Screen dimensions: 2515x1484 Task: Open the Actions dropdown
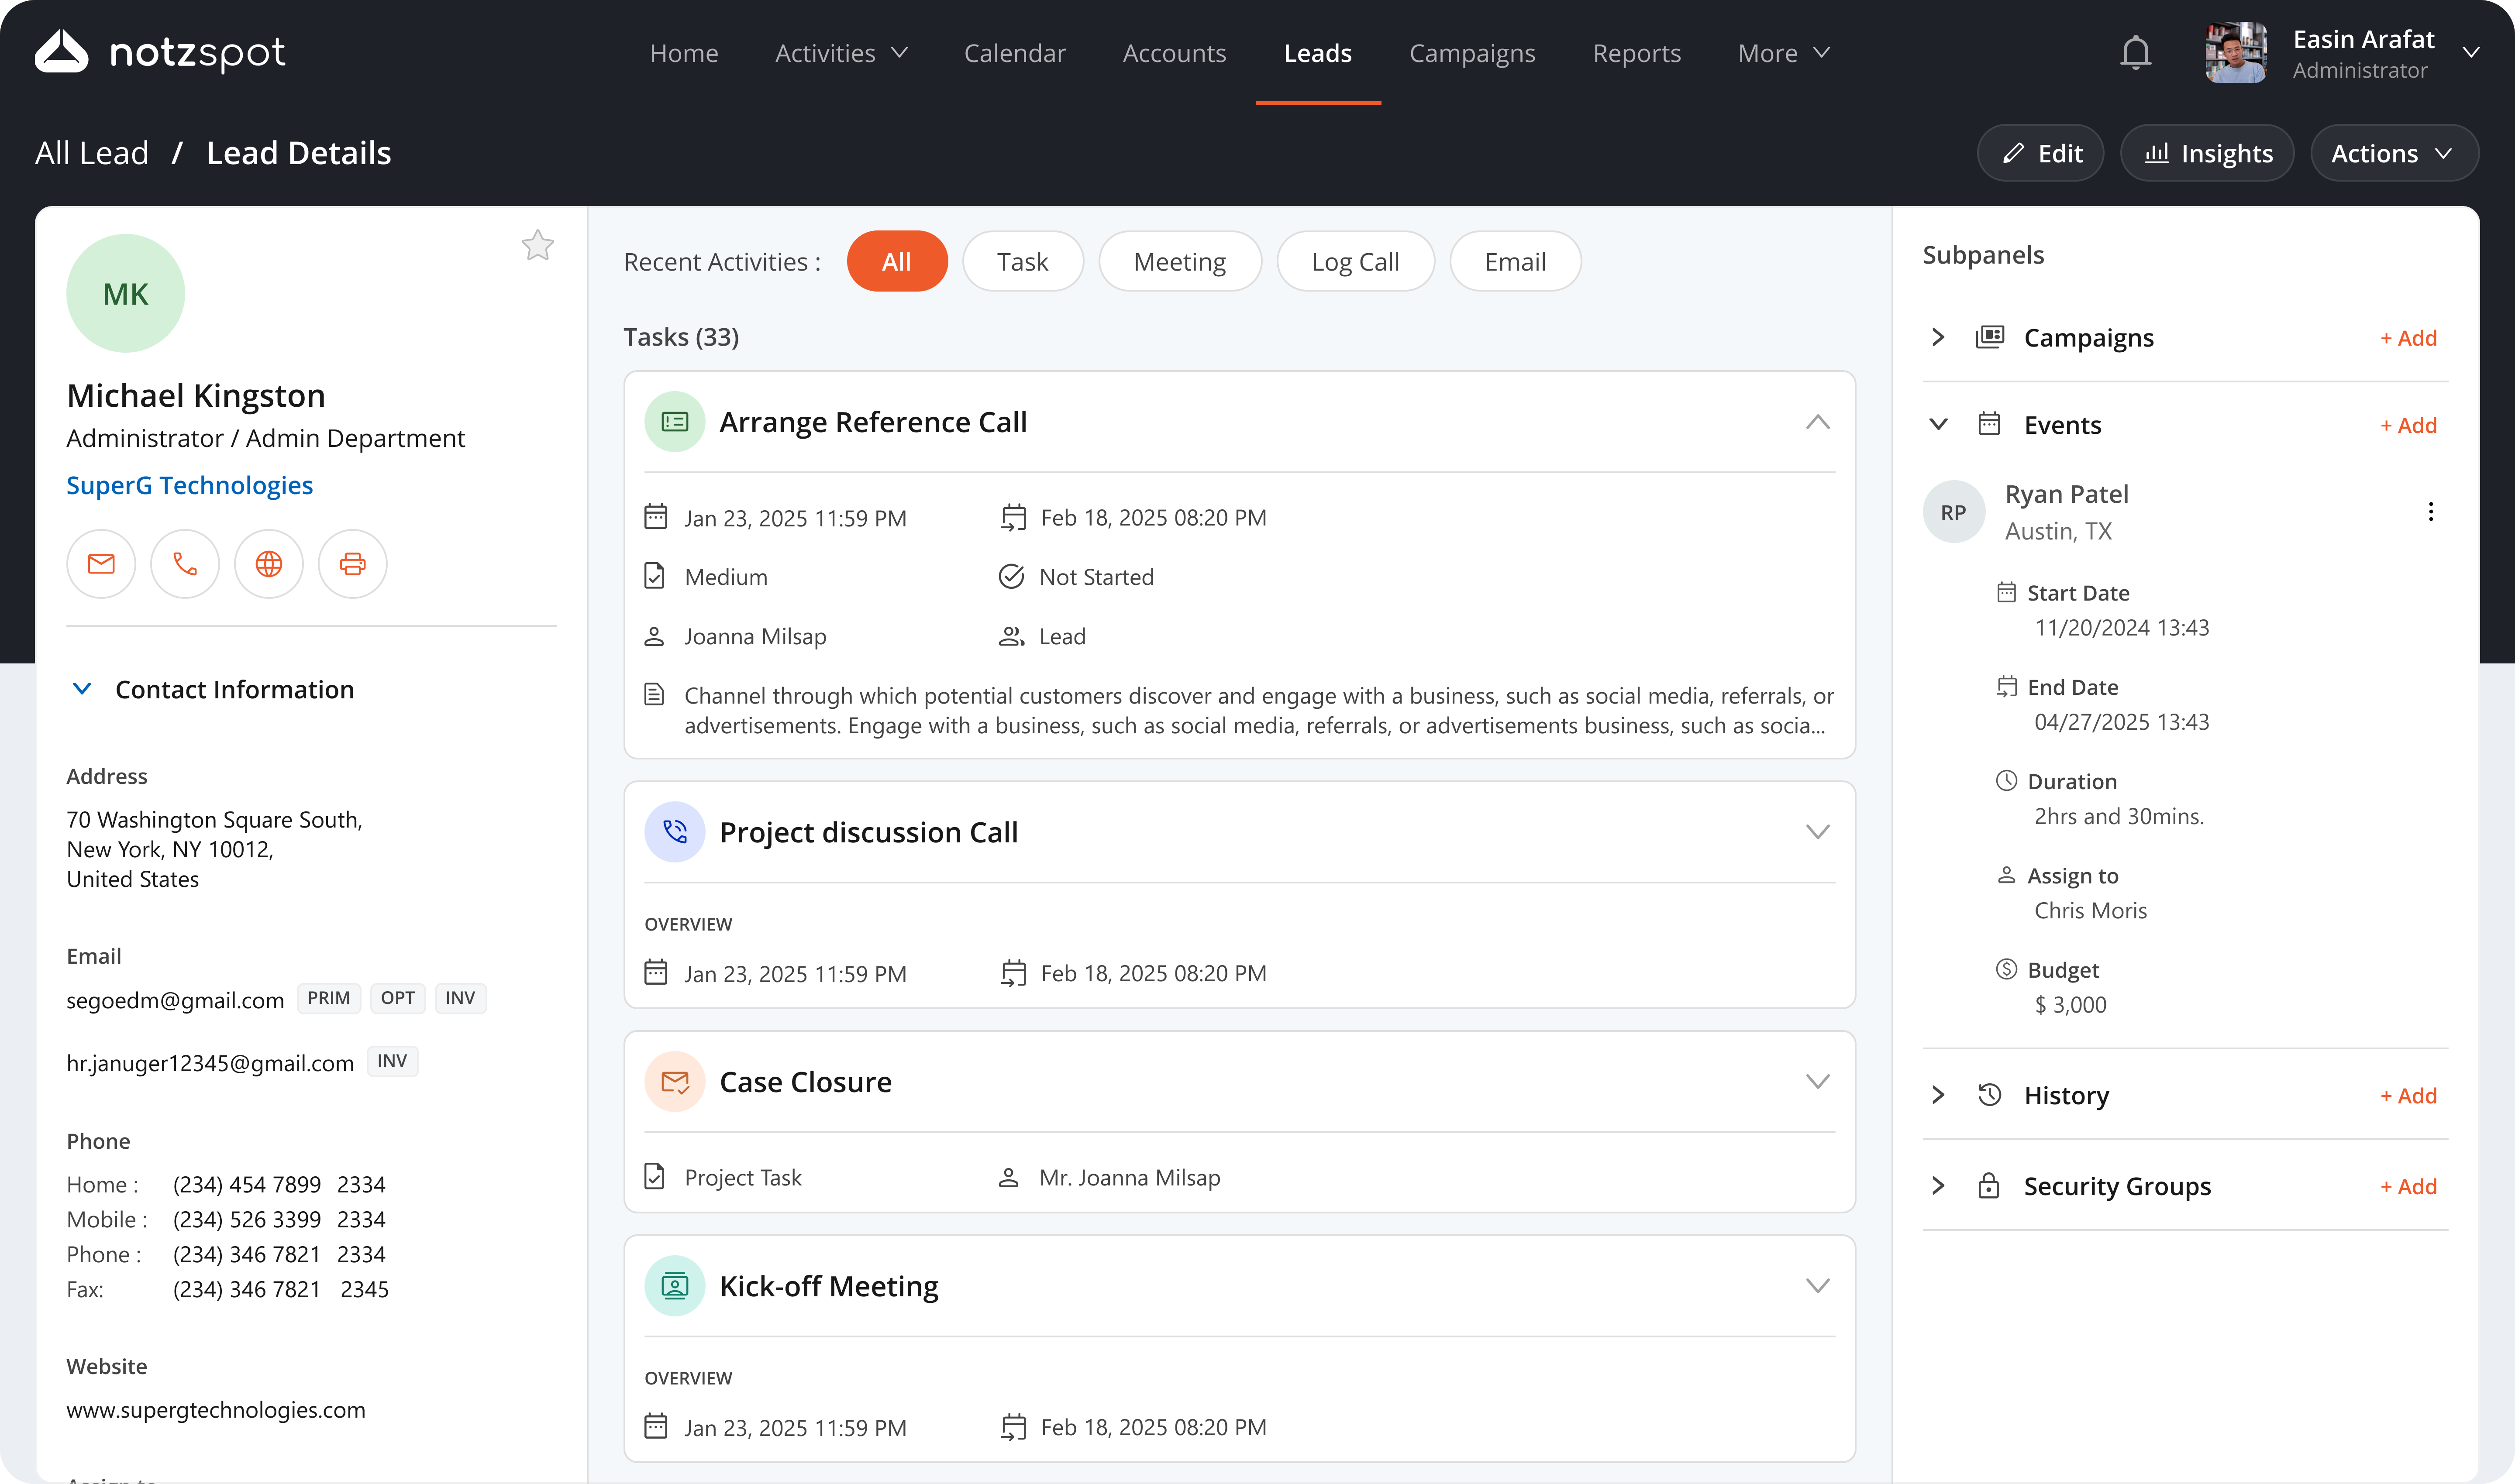pyautogui.click(x=2393, y=152)
